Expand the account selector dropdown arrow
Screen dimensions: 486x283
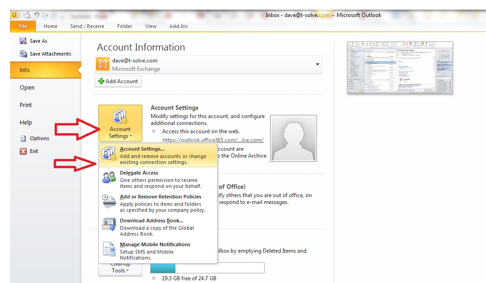(317, 65)
